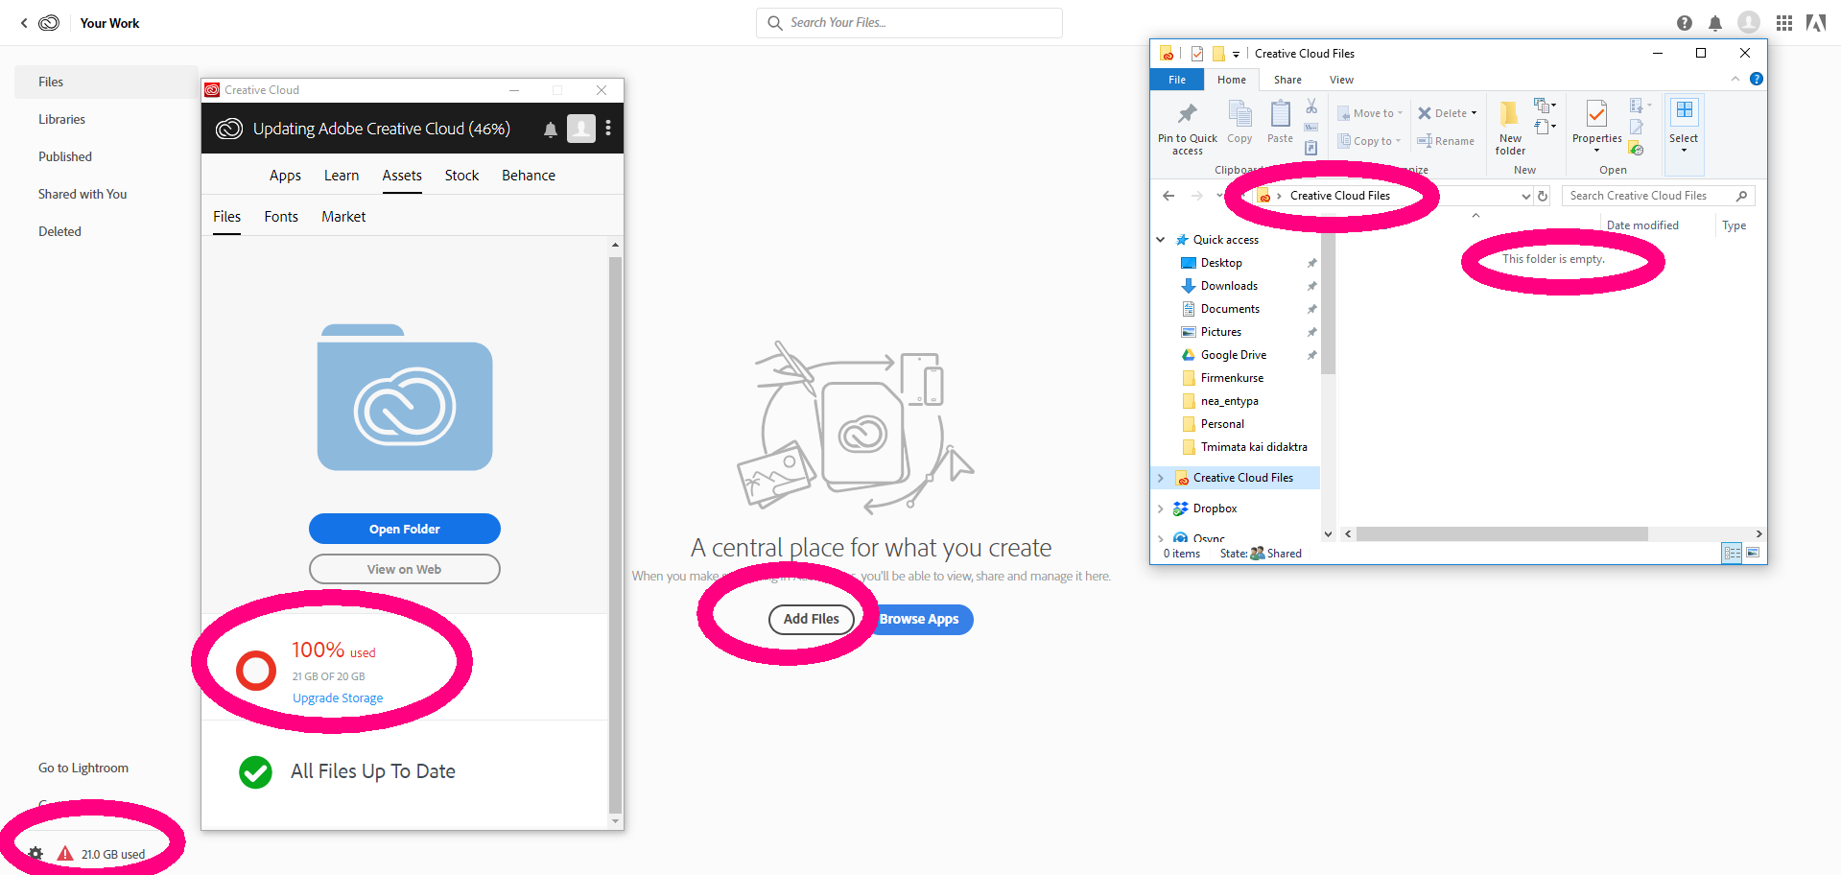Image resolution: width=1841 pixels, height=875 pixels.
Task: Click the History icon in Explorer Open group
Action: click(x=1637, y=149)
